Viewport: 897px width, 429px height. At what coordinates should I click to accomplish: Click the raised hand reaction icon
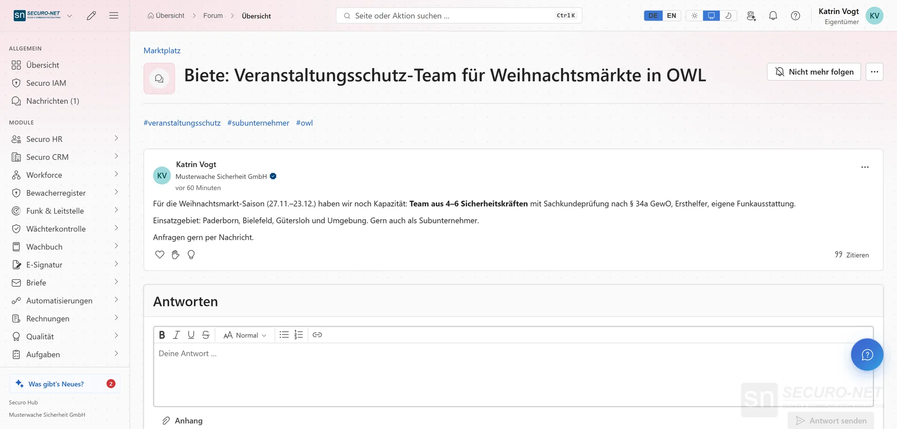[x=175, y=254]
